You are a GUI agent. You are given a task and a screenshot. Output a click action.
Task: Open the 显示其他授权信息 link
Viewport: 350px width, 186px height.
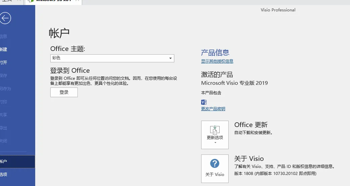(217, 61)
